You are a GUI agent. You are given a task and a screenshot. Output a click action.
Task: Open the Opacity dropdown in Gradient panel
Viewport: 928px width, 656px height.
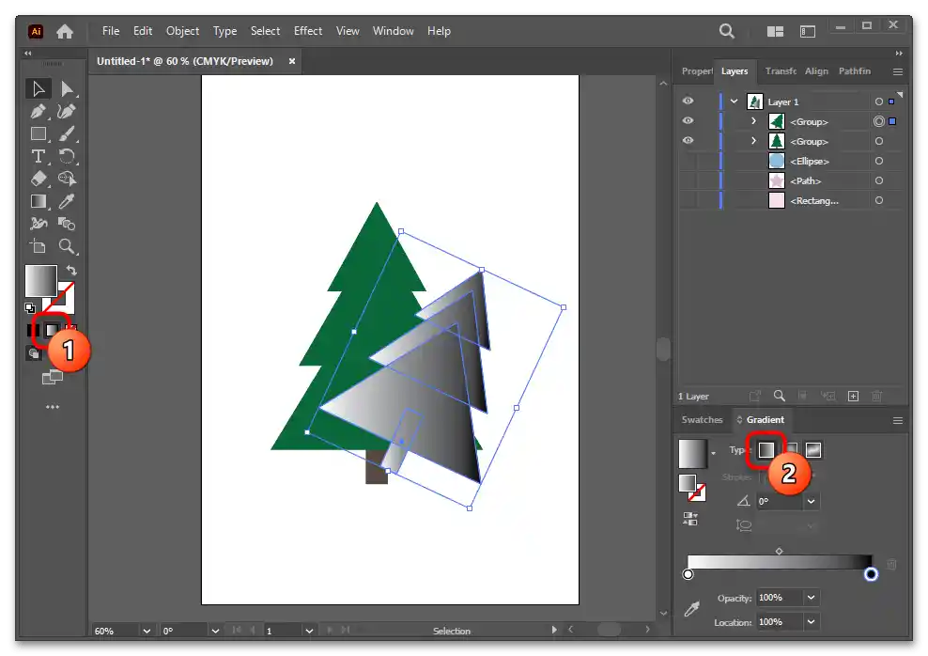(x=811, y=598)
